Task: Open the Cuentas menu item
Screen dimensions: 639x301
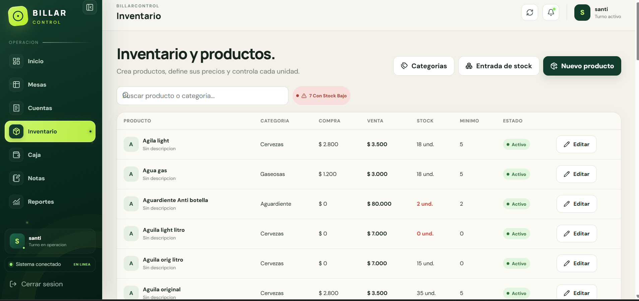Action: click(x=50, y=108)
